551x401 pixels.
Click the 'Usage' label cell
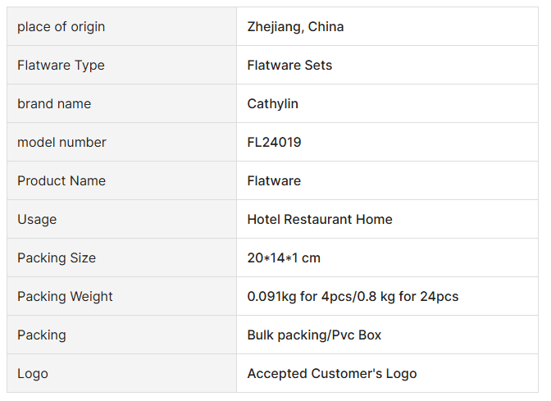tap(37, 220)
